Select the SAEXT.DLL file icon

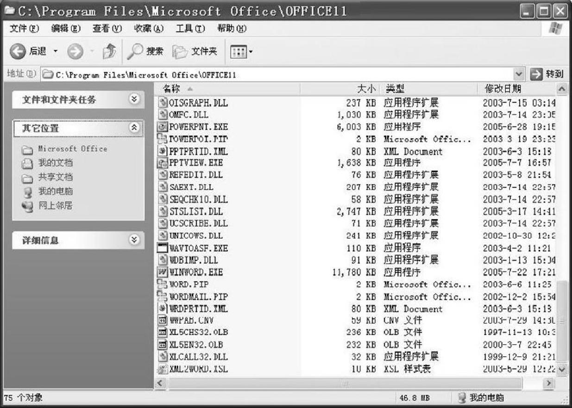[x=163, y=187]
